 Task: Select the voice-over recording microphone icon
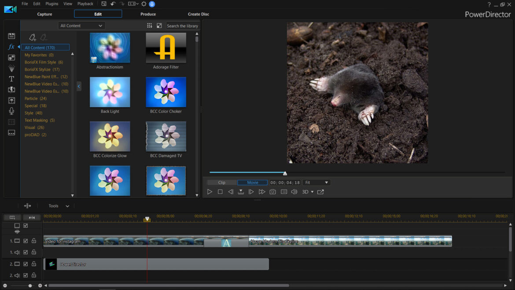pos(11,111)
